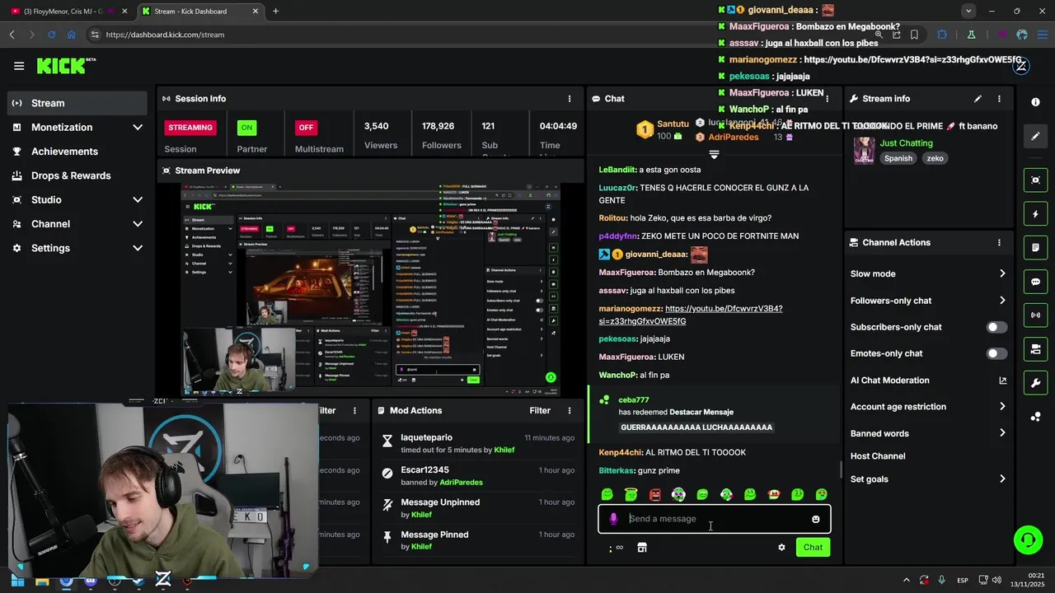This screenshot has height=593, width=1055.
Task: Click the first green smiling emote
Action: [607, 494]
